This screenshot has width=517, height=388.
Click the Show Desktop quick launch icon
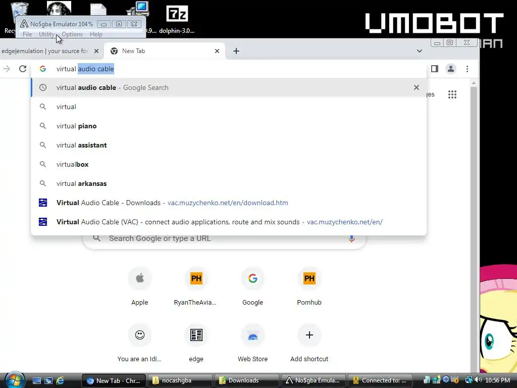(36, 380)
